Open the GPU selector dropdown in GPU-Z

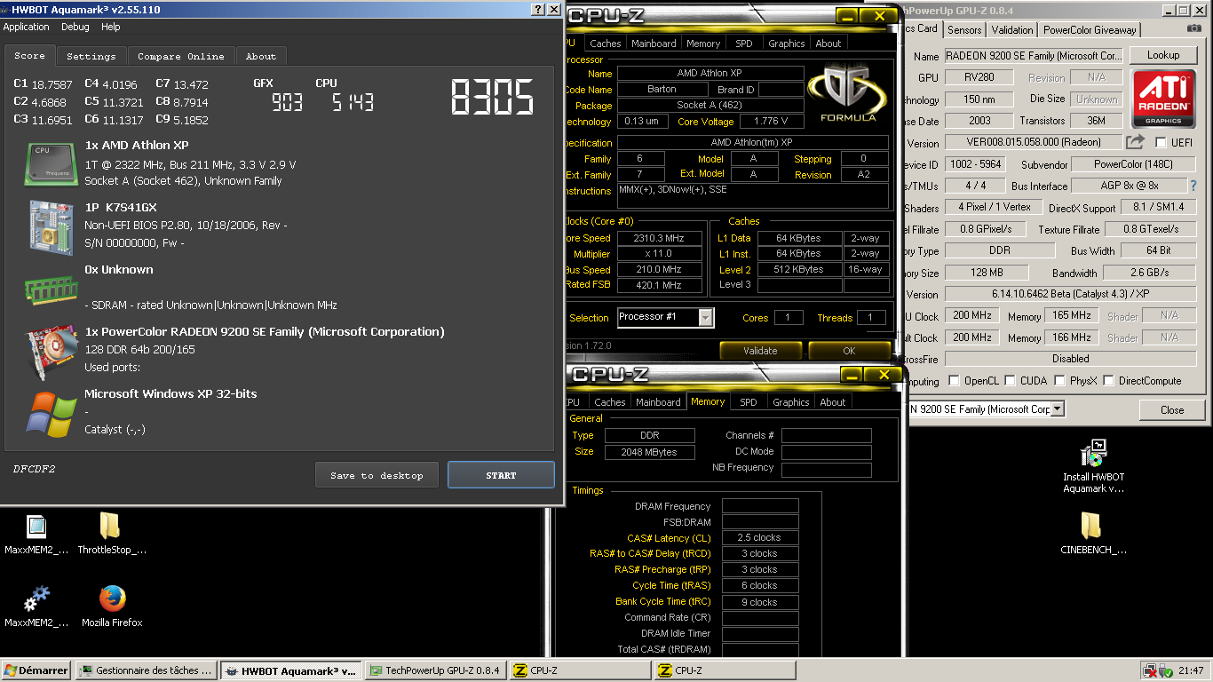coord(1057,409)
